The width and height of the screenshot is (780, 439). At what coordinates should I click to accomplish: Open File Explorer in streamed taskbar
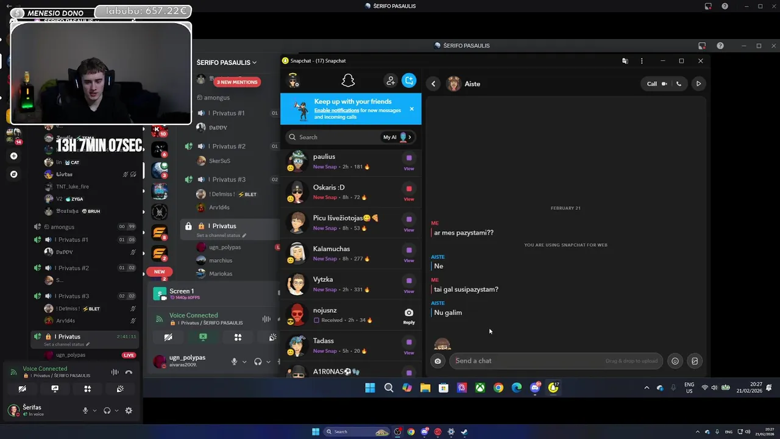click(425, 388)
